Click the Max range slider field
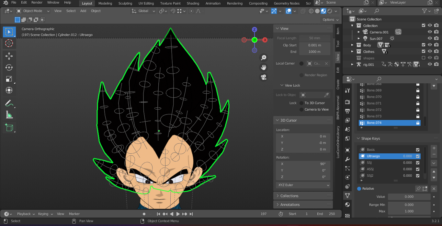 [x=409, y=211]
